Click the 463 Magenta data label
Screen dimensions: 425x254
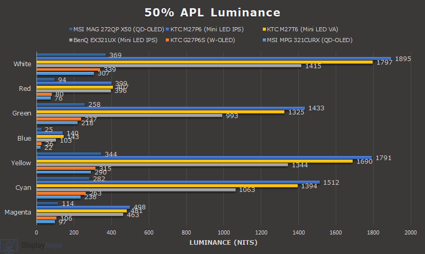(x=133, y=215)
